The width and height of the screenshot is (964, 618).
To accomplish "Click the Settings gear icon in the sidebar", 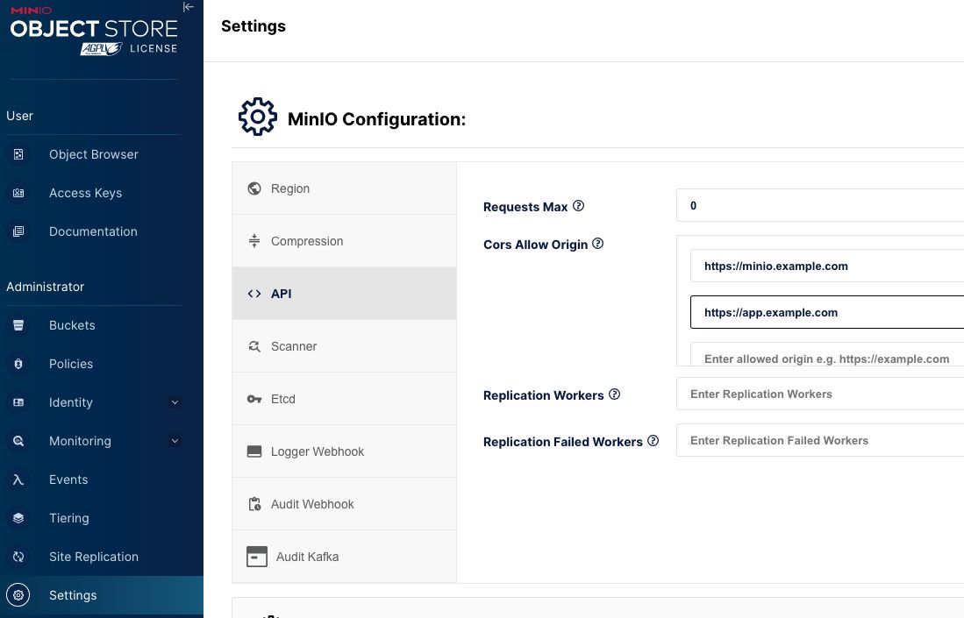I will coord(18,595).
